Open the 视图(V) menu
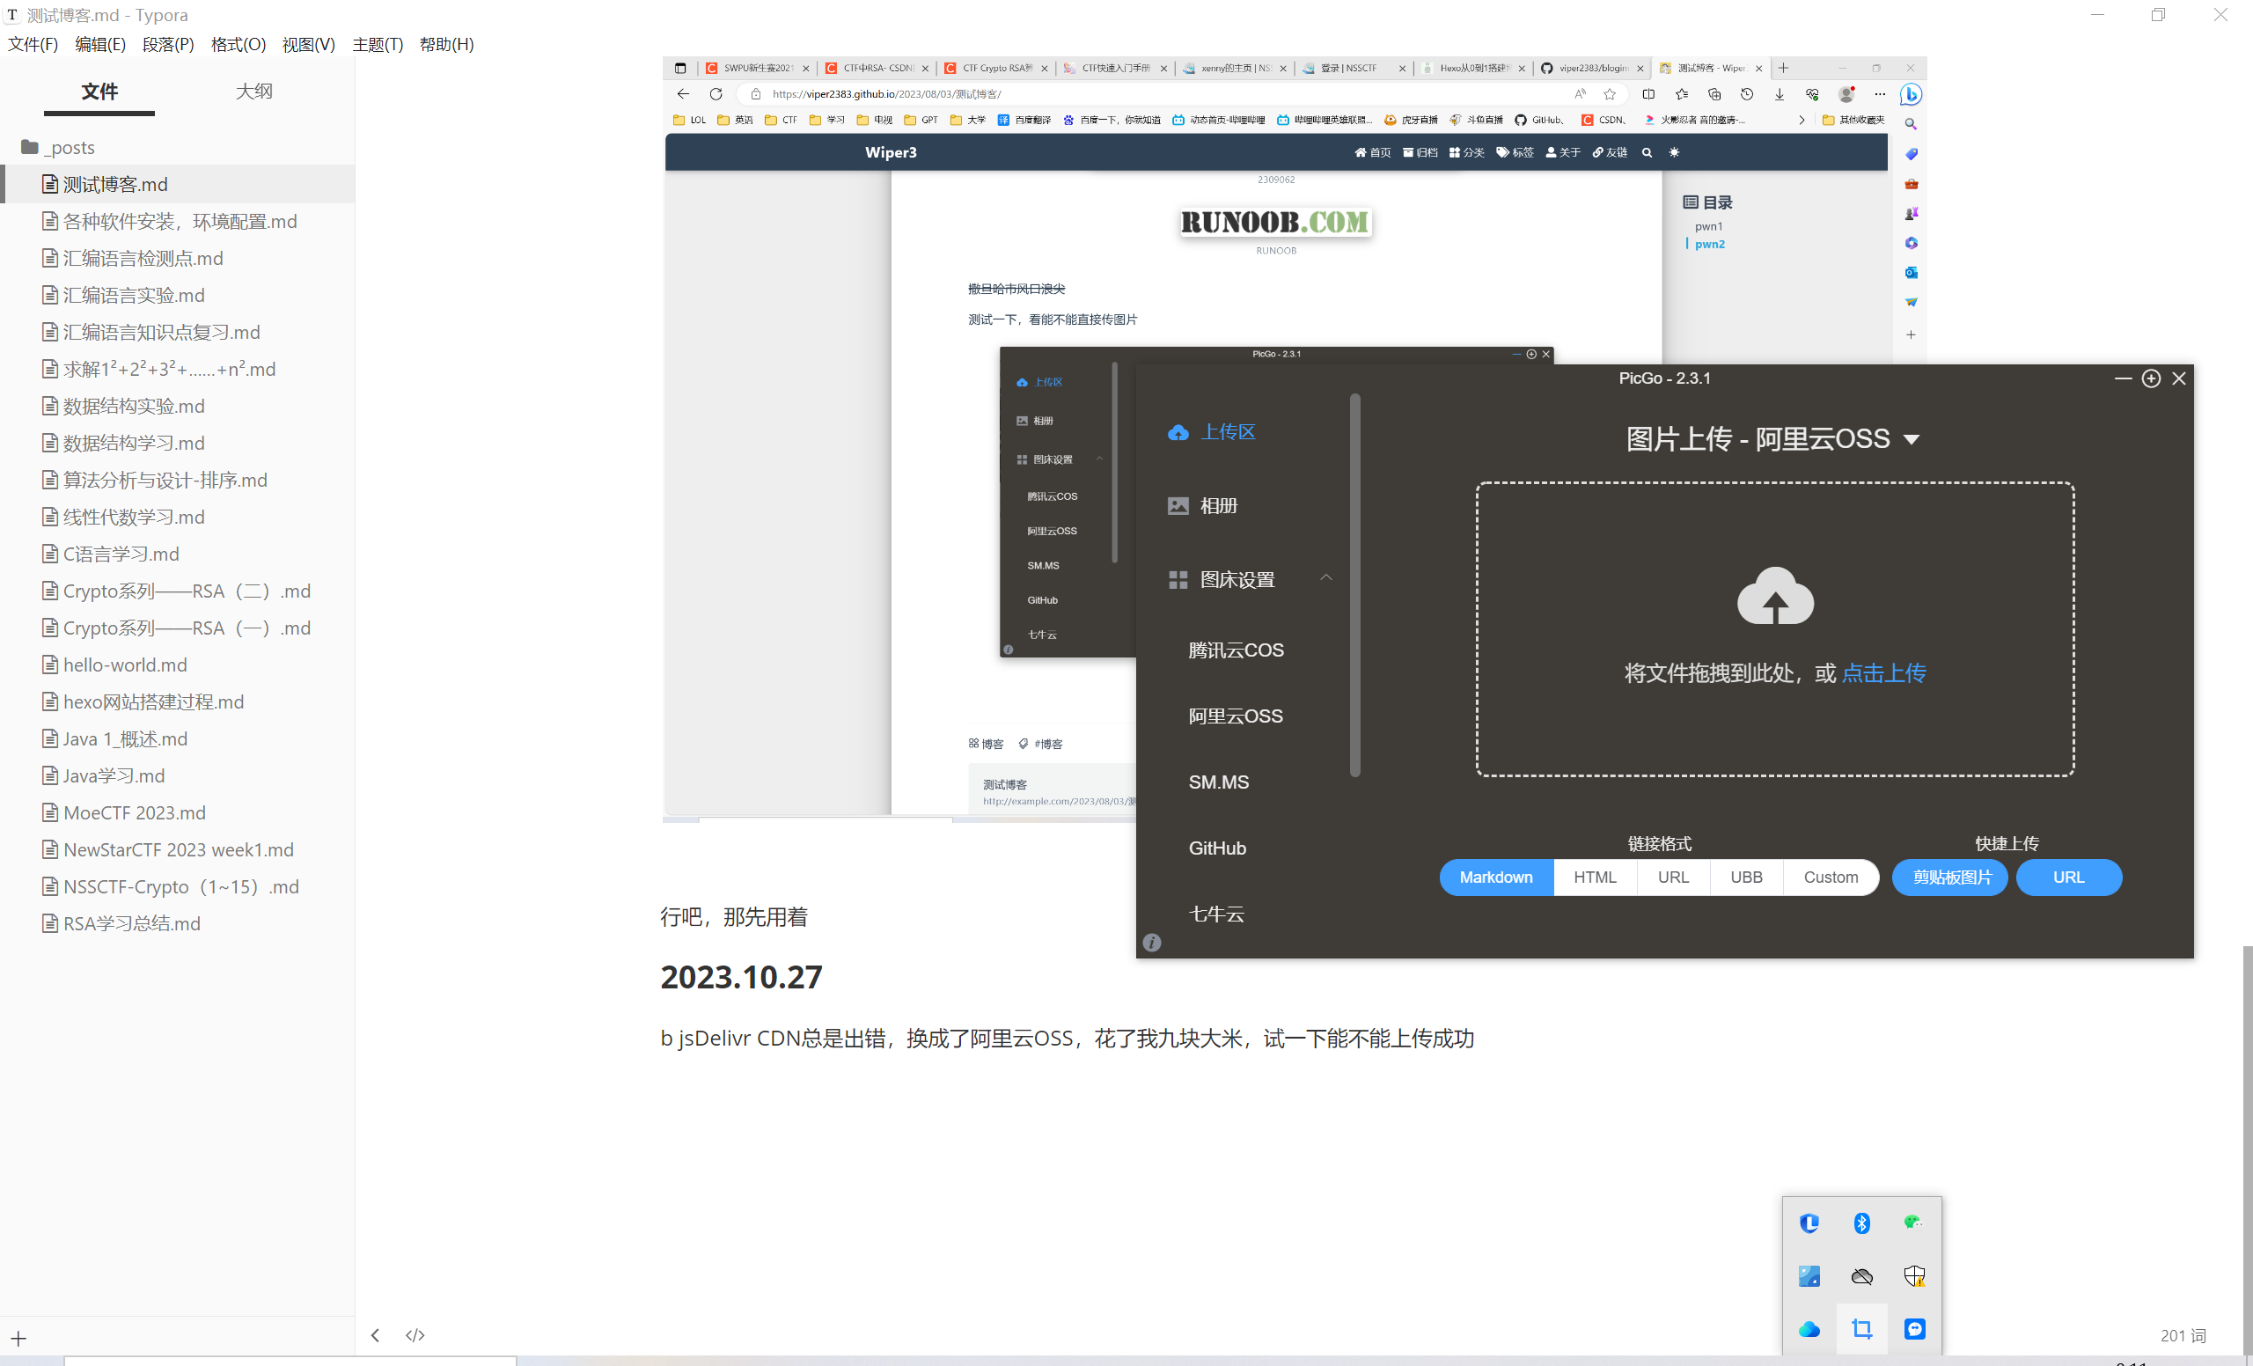The width and height of the screenshot is (2253, 1366). tap(308, 44)
